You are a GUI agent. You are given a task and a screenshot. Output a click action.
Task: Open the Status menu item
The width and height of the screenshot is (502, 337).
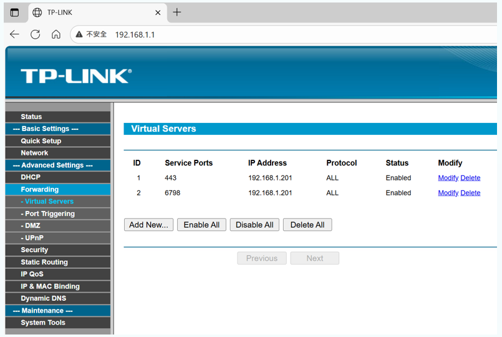click(31, 117)
